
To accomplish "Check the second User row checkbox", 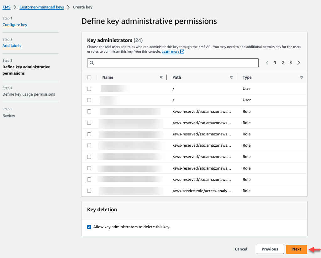I will click(x=89, y=100).
